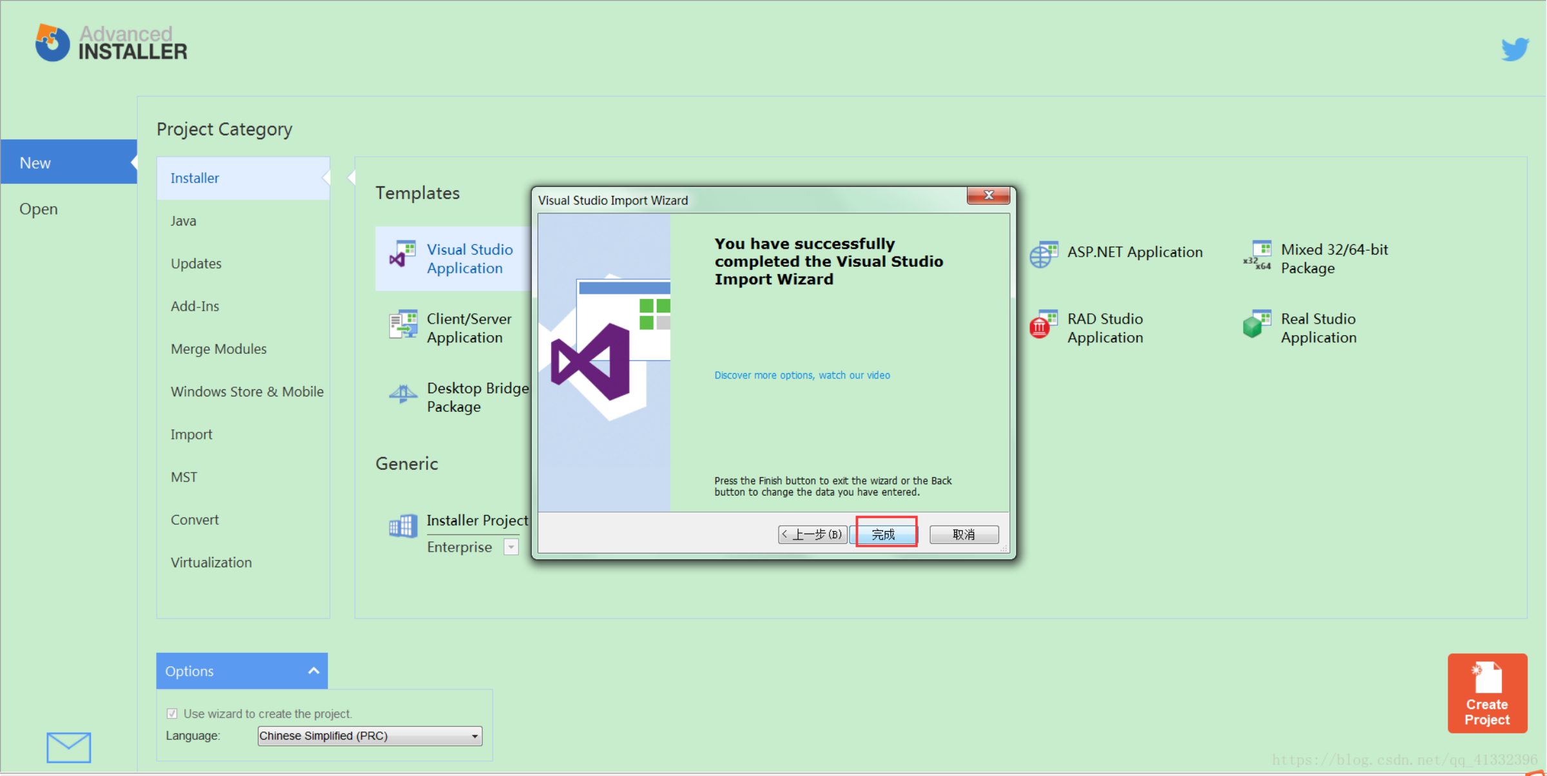1547x776 pixels.
Task: Select the RAD Studio Application icon
Action: tap(1043, 325)
